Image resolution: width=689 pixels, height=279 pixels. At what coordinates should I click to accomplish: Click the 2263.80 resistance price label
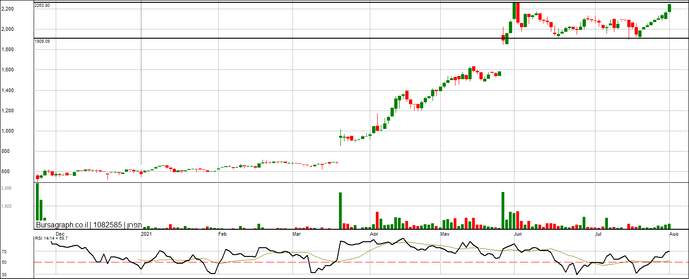[x=42, y=5]
